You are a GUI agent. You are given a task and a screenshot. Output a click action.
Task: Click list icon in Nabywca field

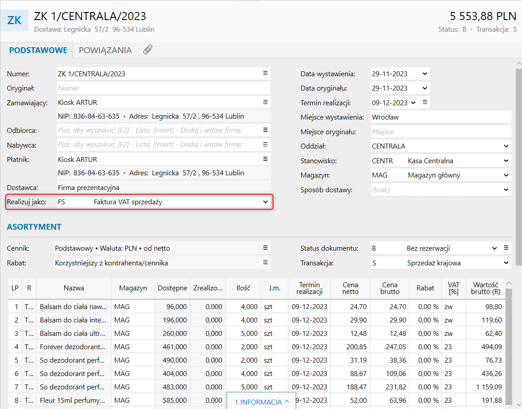(265, 145)
